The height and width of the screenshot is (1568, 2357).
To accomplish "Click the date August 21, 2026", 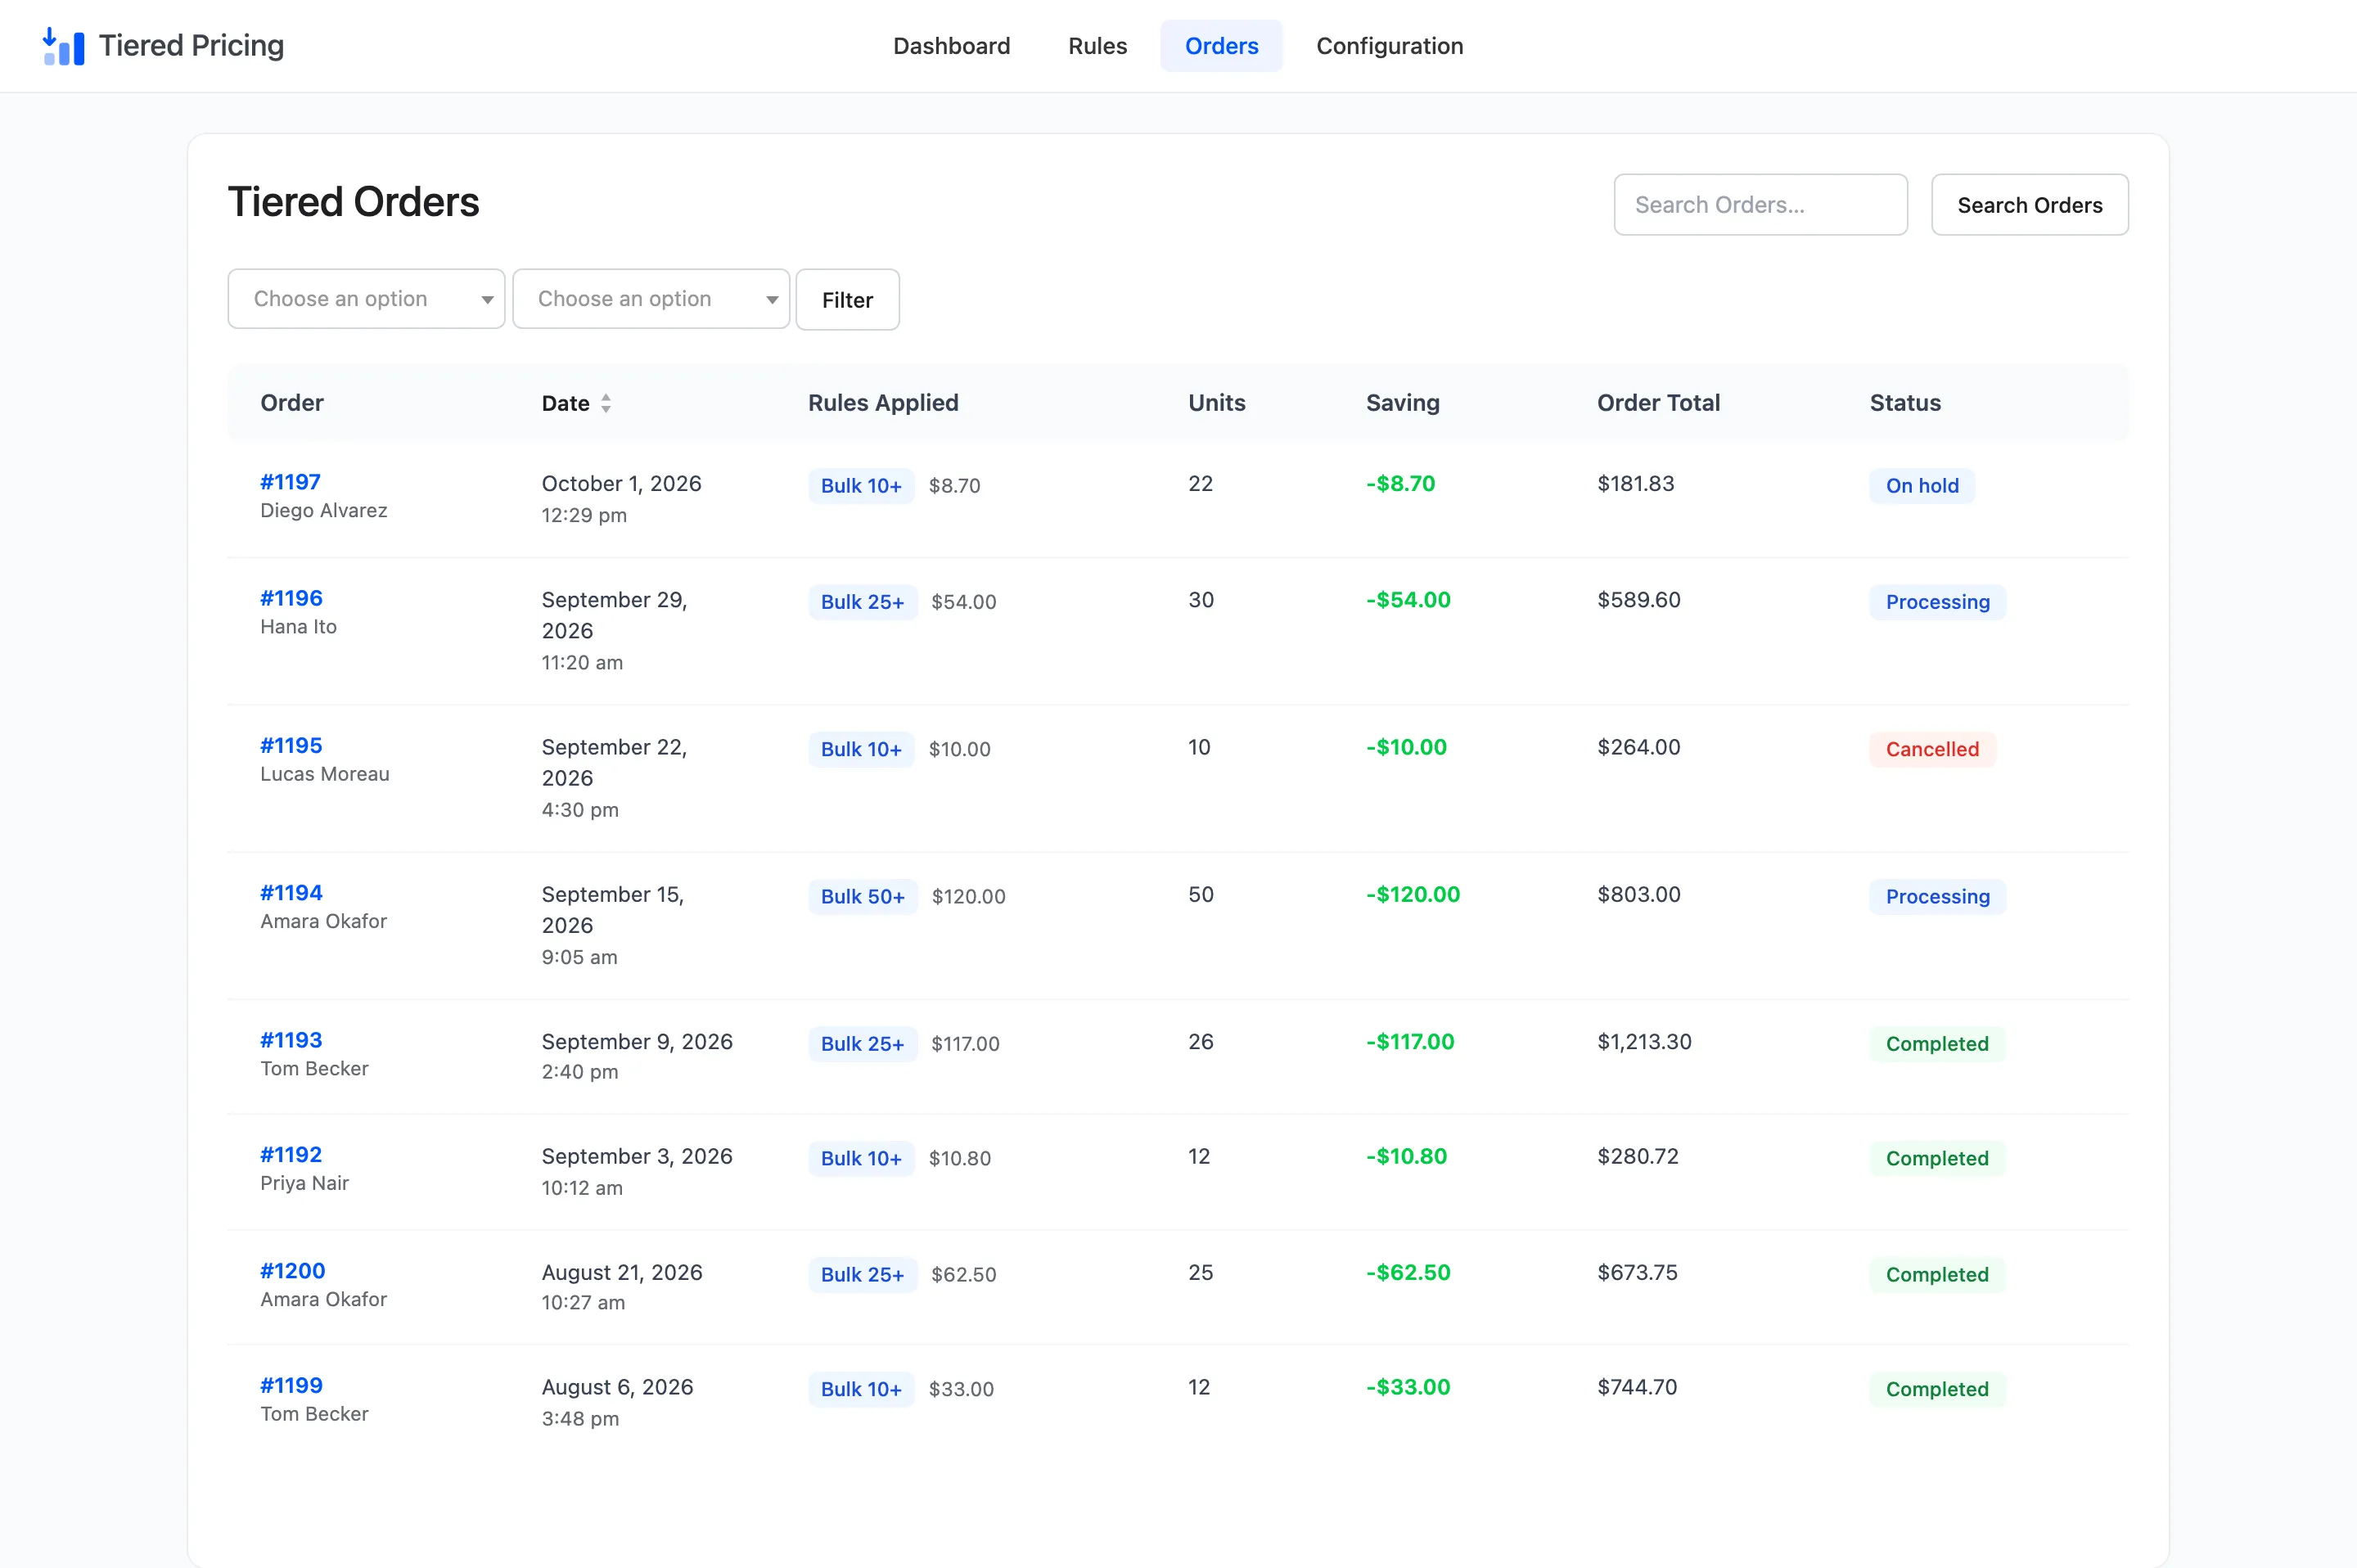I will coord(622,1272).
